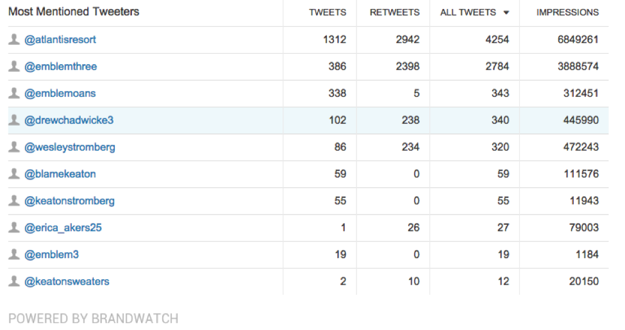Screen dimensions: 625x330
Task: Click the user icon beside @wesleystromberg
Action: (x=14, y=147)
